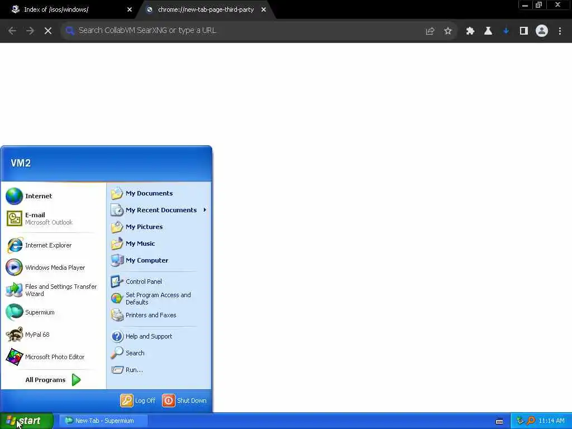
Task: Click the network tray icon
Action: [x=520, y=421]
